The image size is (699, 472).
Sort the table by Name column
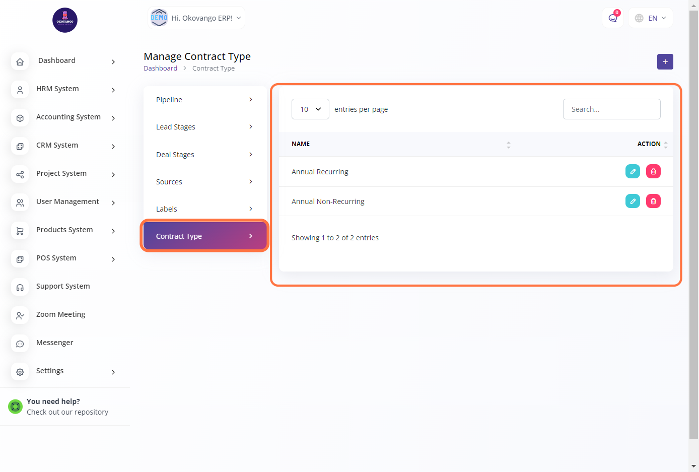[508, 145]
